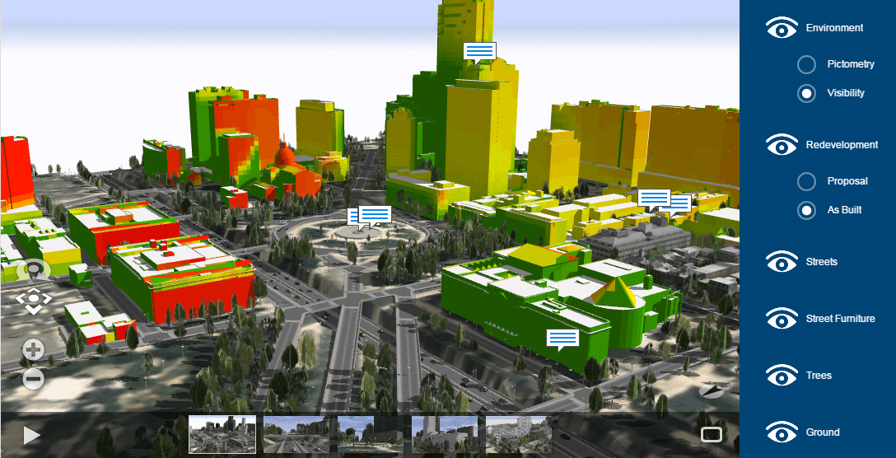This screenshot has width=896, height=458.
Task: Open the callout above the central plaza
Action: (x=374, y=215)
